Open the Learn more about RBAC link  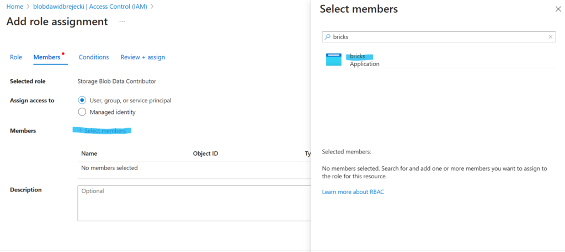[x=353, y=191]
